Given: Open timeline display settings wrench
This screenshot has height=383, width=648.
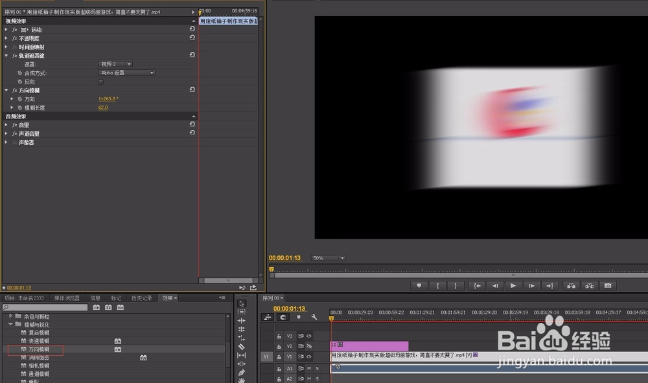Looking at the screenshot, I should click(x=314, y=318).
